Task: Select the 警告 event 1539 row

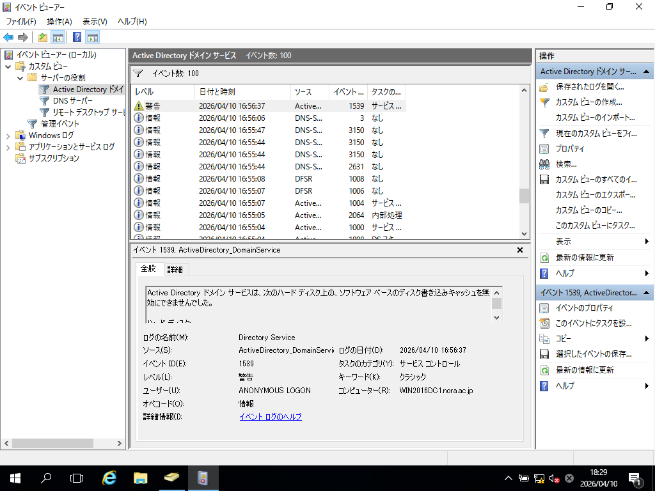Action: click(268, 106)
